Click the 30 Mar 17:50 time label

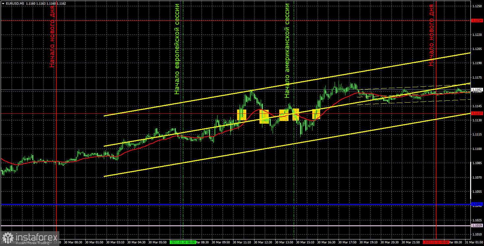pyautogui.click(x=347, y=242)
